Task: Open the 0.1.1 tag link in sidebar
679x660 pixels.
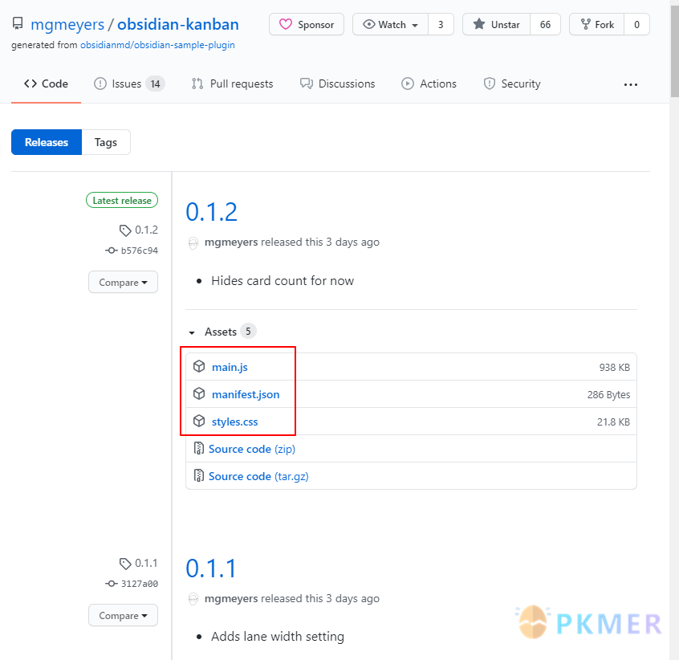Action: coord(139,564)
